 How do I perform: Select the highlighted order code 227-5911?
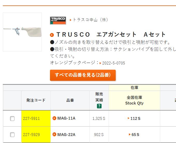tap(31, 119)
